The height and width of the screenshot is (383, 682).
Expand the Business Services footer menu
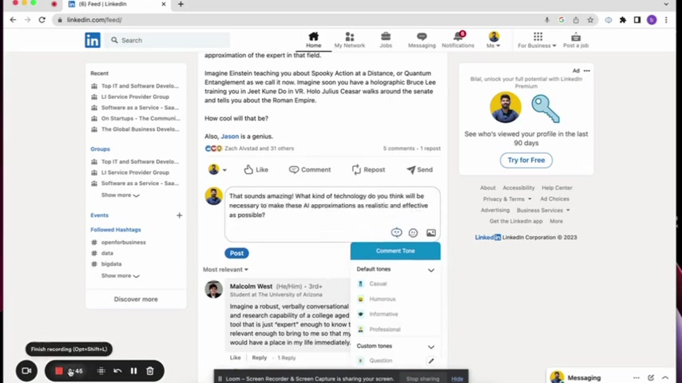pos(543,210)
